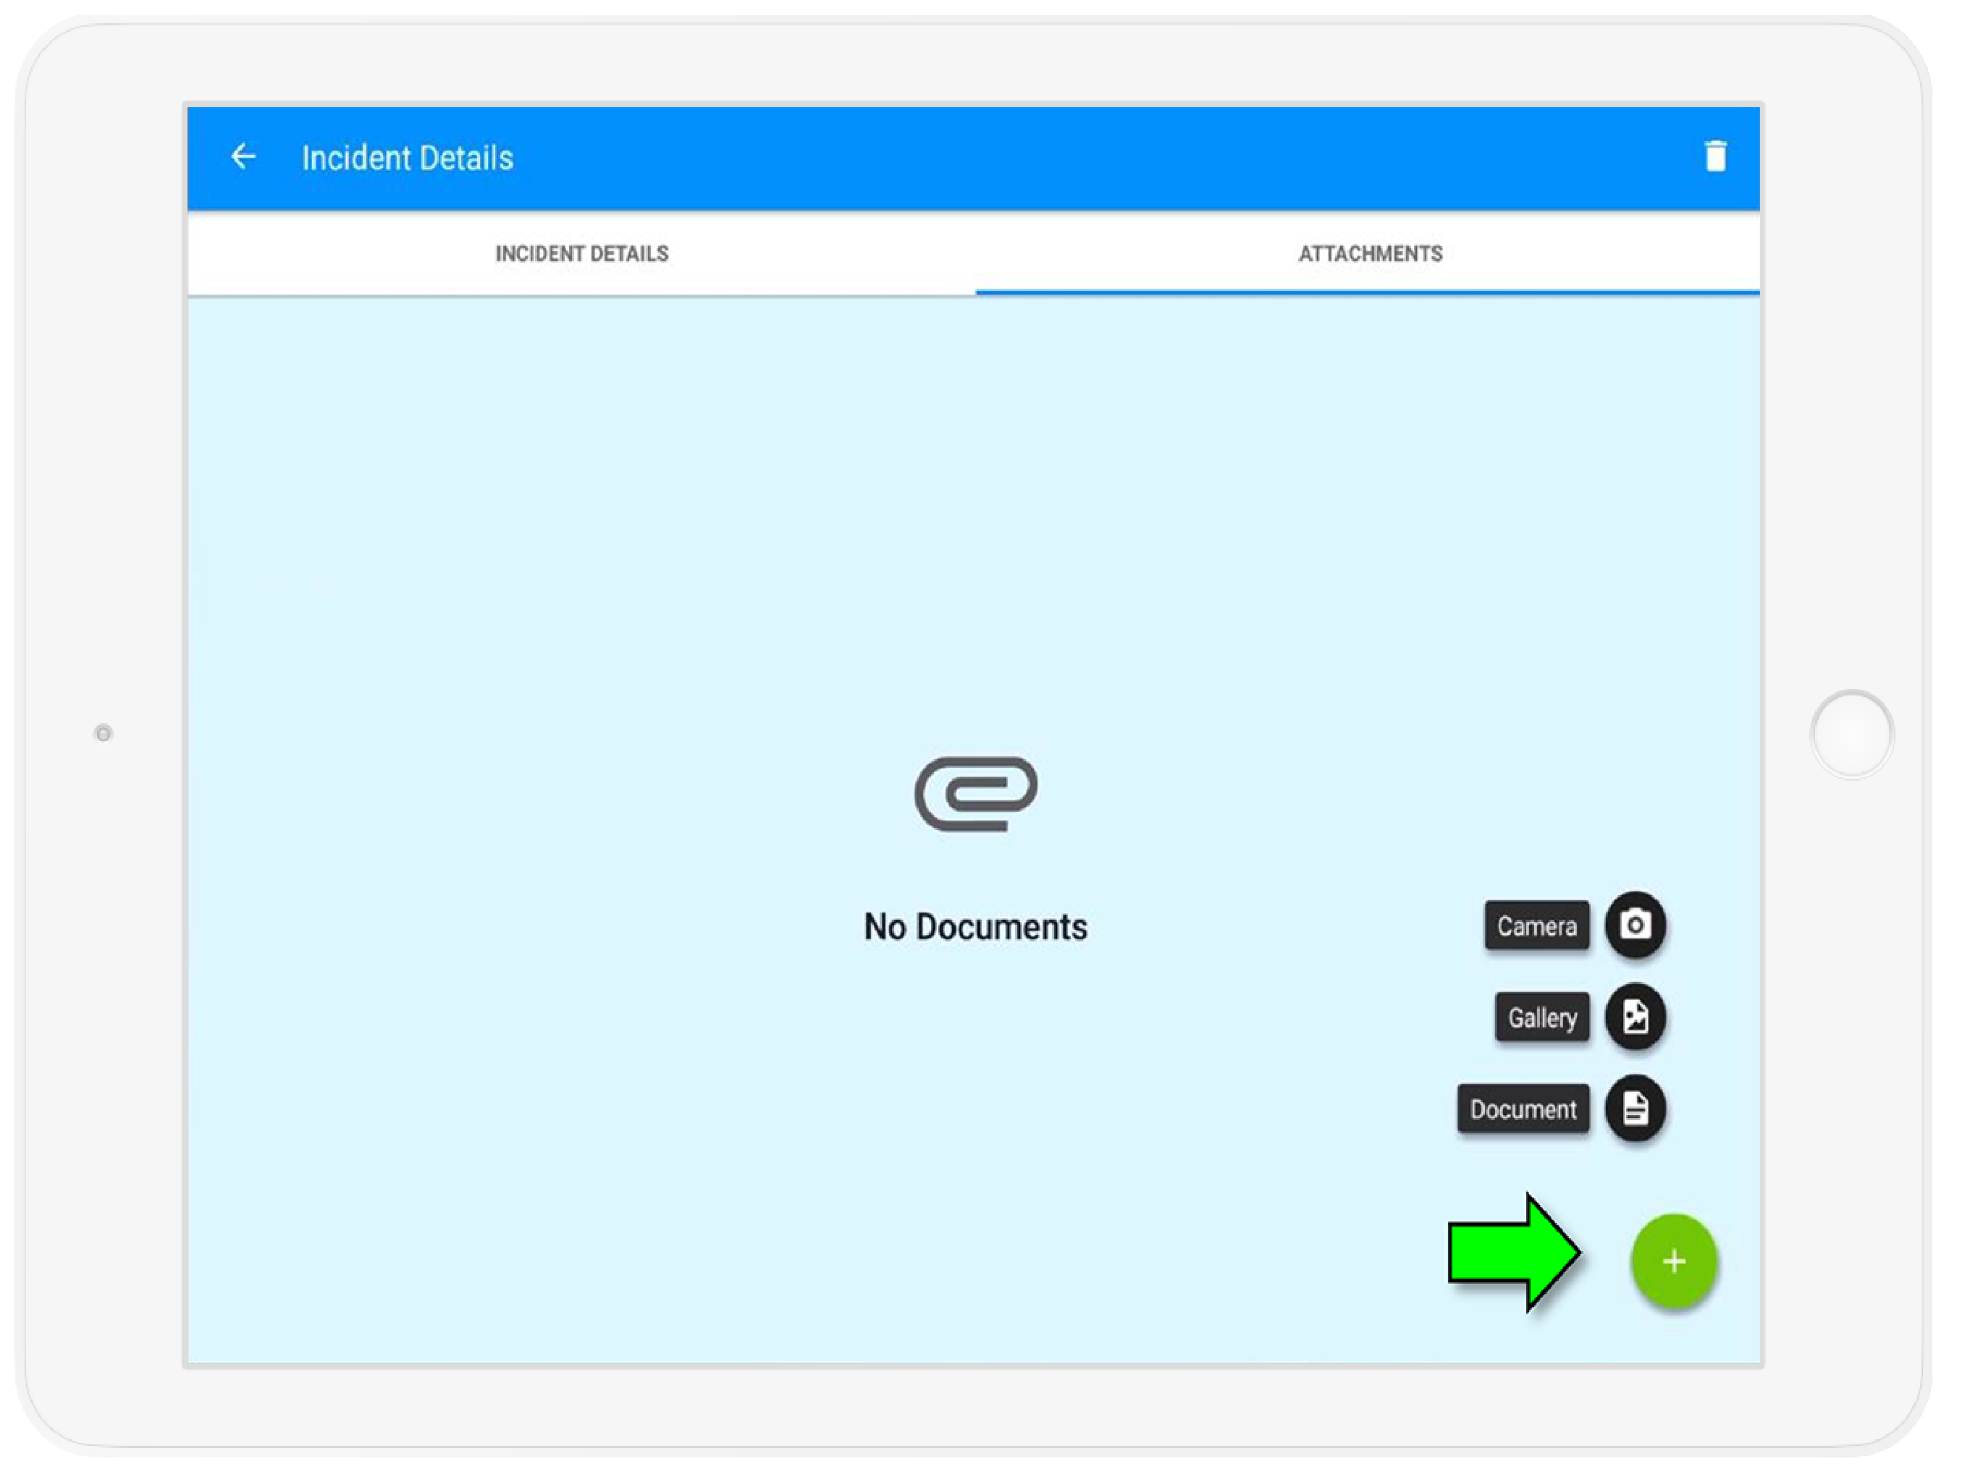Switch to the Incident Details tab
1978x1482 pixels.
581,254
